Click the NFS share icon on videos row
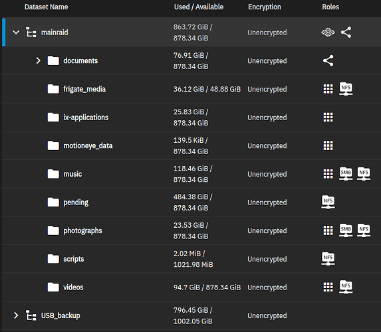The image size is (381, 332). [346, 287]
